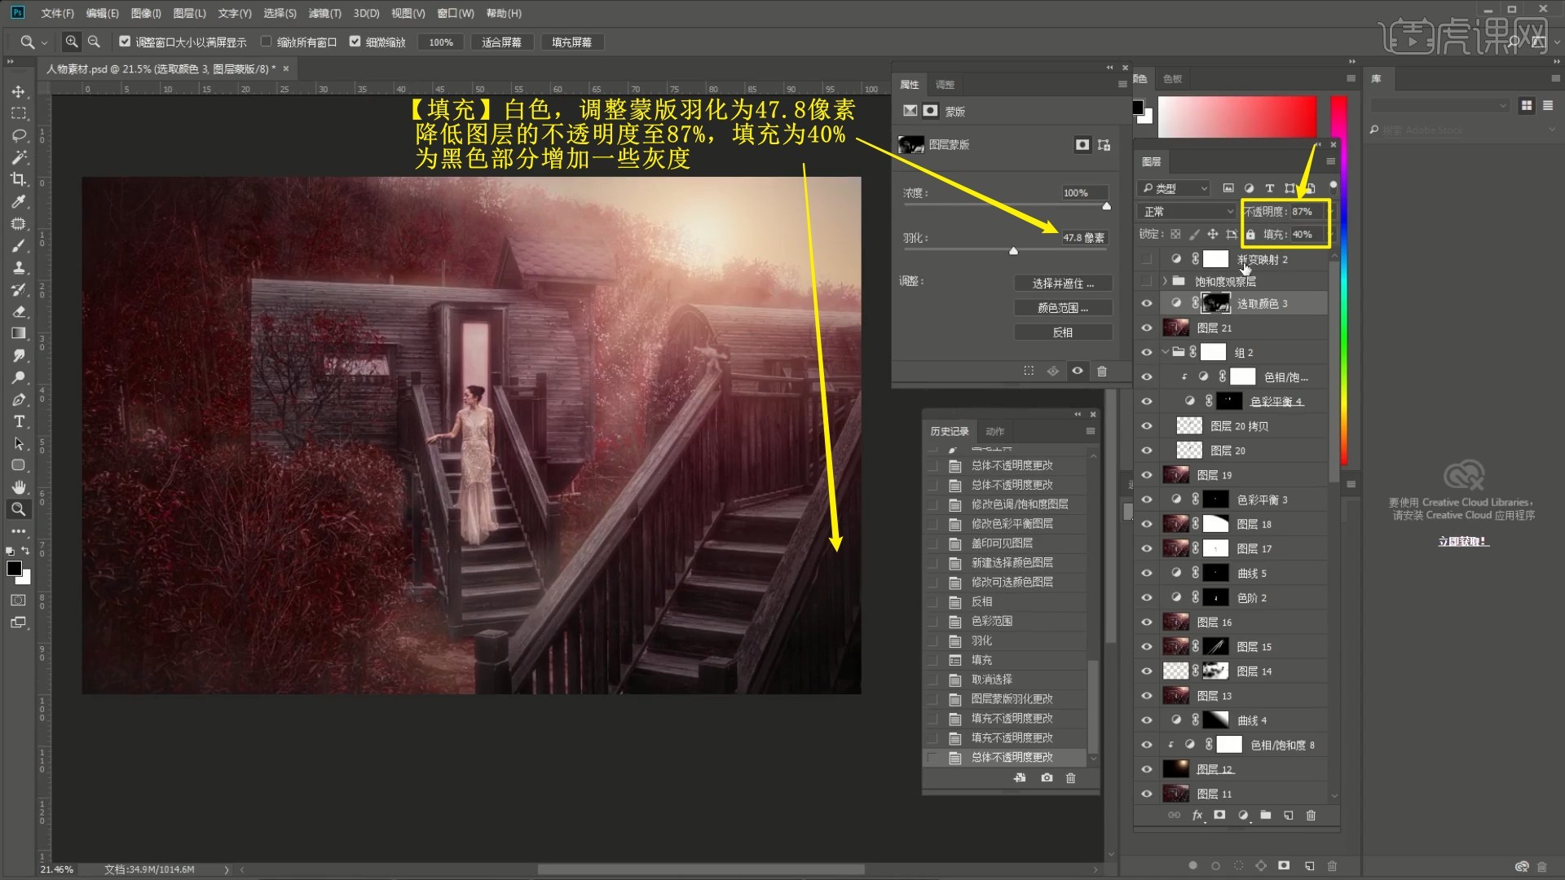Viewport: 1565px width, 880px height.
Task: Switch to the 动作 tab
Action: (x=994, y=431)
